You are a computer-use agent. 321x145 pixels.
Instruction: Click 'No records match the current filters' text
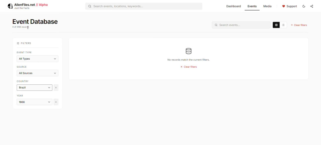coord(188,60)
